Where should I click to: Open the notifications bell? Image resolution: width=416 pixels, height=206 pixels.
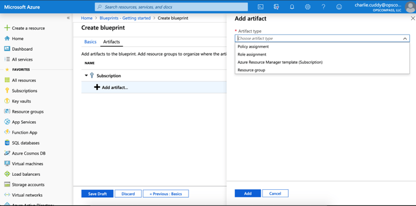pos(292,7)
